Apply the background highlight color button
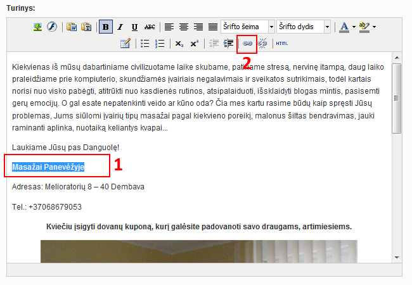This screenshot has width=412, height=285. click(x=364, y=27)
